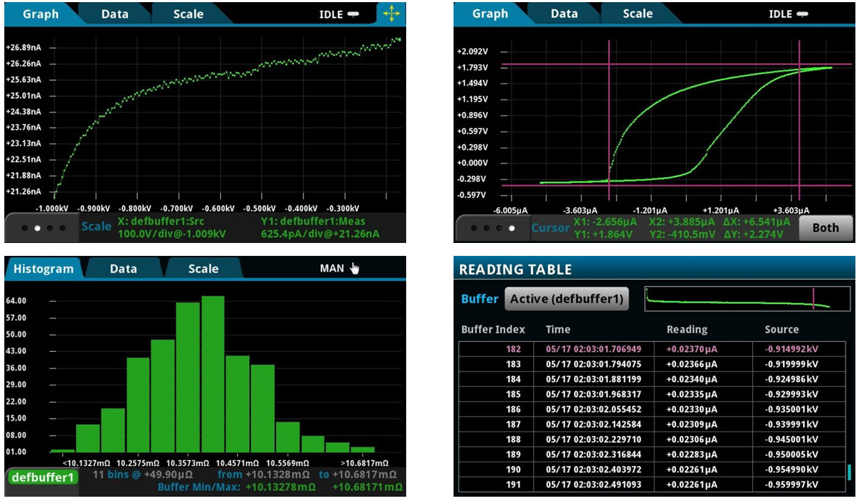Screen dimensions: 859x501
Task: Select the '11 bins @ +49.90µΩ' text
Action: [142, 474]
